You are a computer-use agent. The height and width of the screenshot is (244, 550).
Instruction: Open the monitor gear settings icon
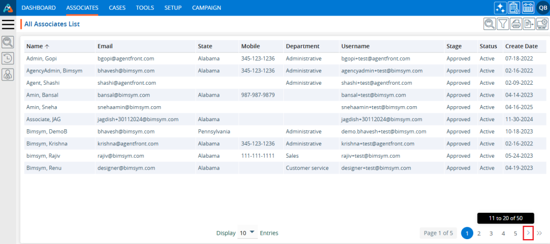pos(541,24)
